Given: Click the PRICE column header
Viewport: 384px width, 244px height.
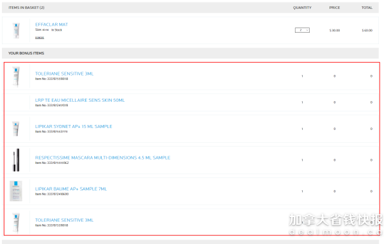Looking at the screenshot, I should [x=335, y=8].
